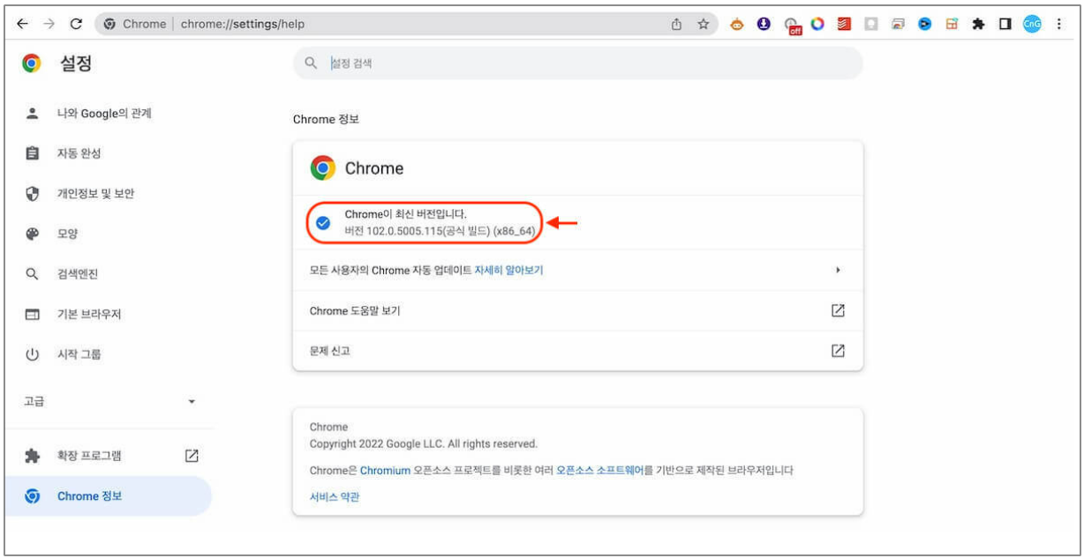Open the stacked windows extension icon
This screenshot has height=558, width=1084.
point(898,24)
